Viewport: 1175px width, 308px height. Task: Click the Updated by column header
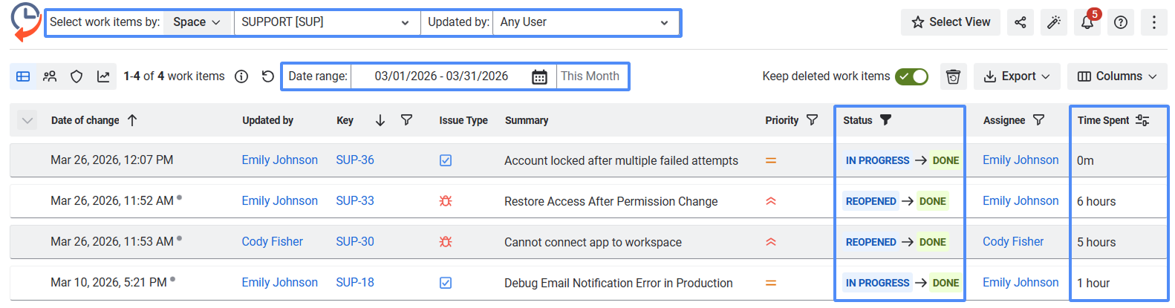point(267,120)
